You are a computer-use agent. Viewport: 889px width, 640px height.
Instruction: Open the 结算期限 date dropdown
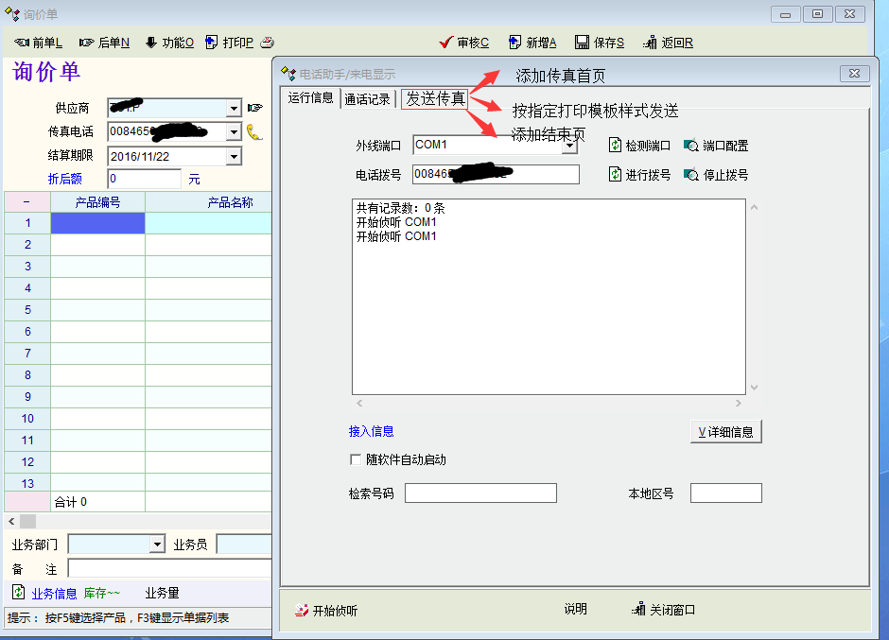pos(234,156)
